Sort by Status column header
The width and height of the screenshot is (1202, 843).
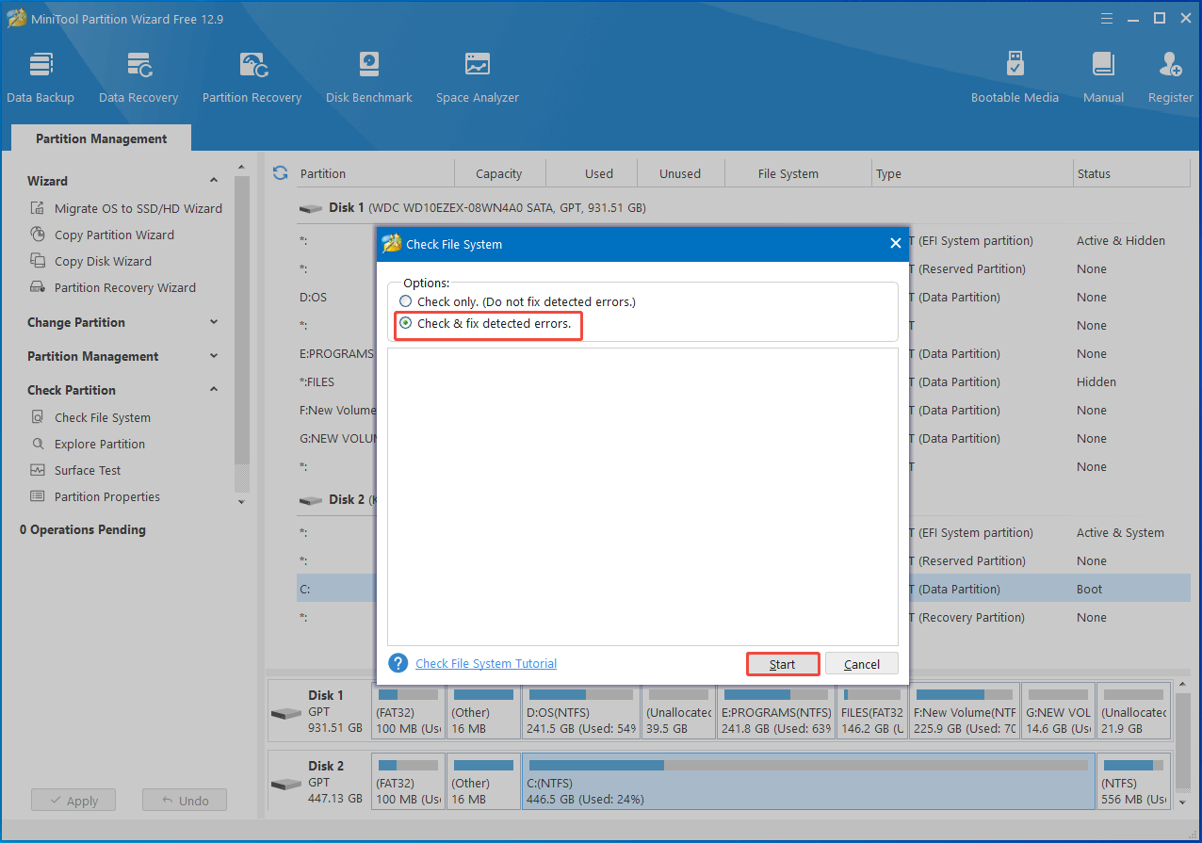(x=1132, y=173)
